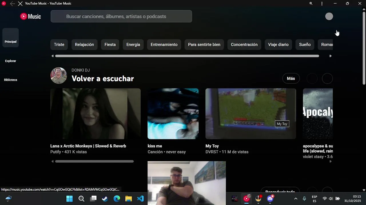Click the Más button
The width and height of the screenshot is (366, 205).
(x=291, y=79)
